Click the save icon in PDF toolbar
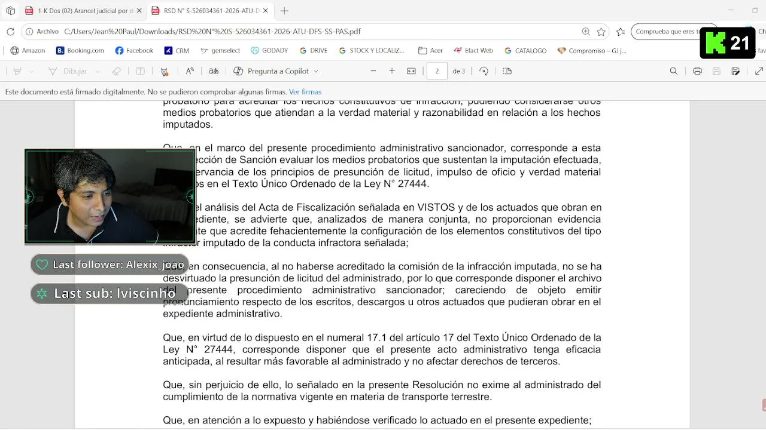Screen dimensions: 766x430 (x=716, y=71)
